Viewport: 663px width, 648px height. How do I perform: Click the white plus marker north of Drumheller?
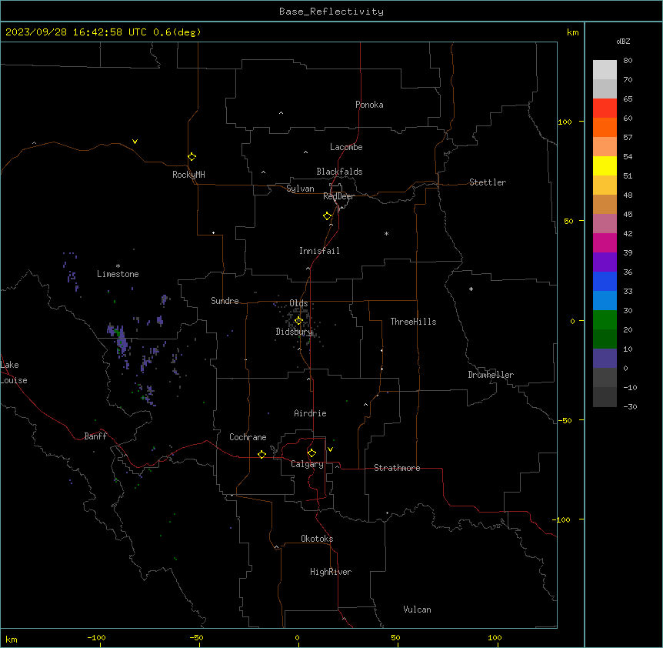click(471, 289)
